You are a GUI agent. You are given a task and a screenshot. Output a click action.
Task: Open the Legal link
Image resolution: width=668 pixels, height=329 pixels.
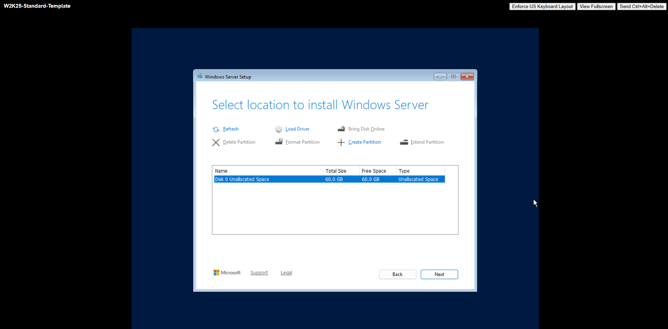point(286,273)
